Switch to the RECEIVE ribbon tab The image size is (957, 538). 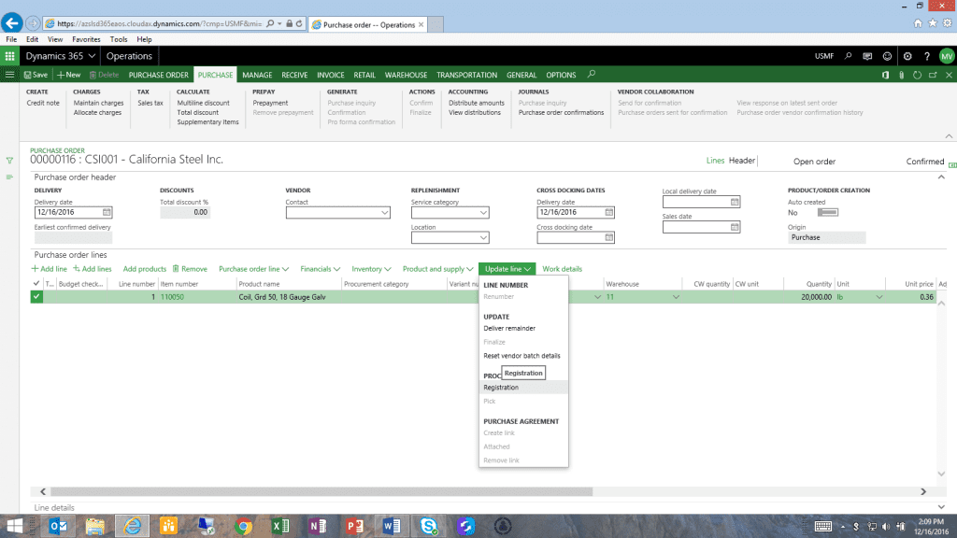click(x=294, y=75)
